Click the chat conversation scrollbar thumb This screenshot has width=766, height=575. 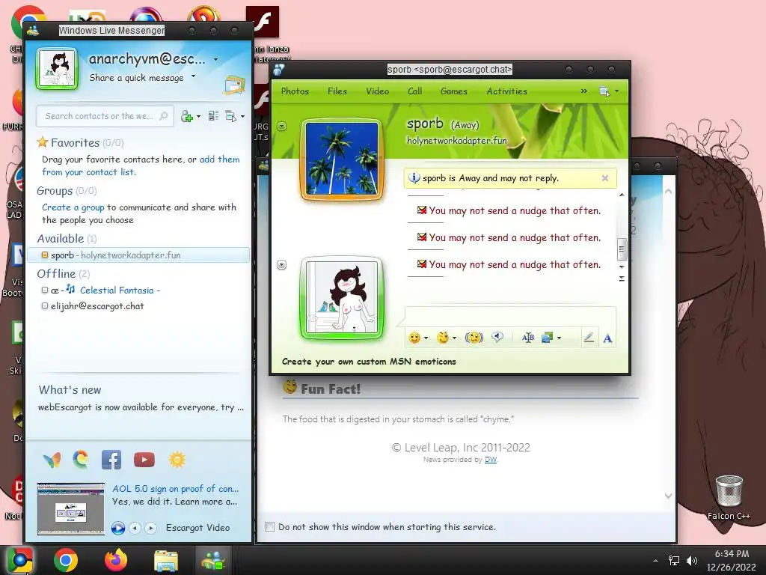click(622, 249)
